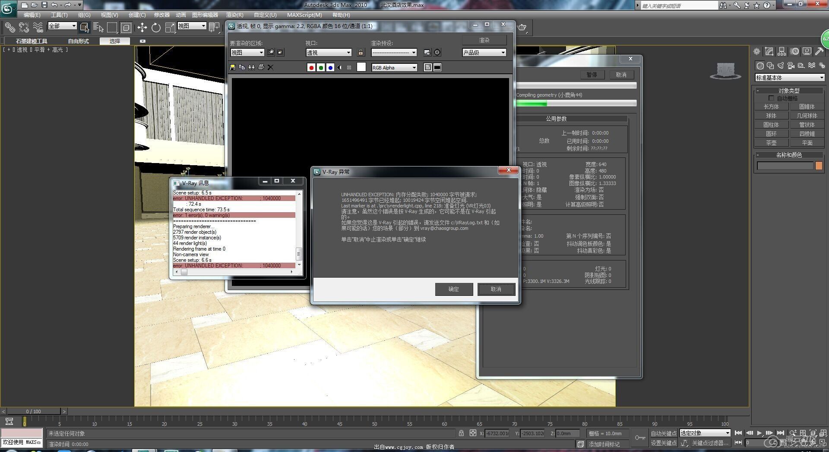This screenshot has width=829, height=452.
Task: Click 暂停 in the rendering dialog
Action: coord(592,75)
